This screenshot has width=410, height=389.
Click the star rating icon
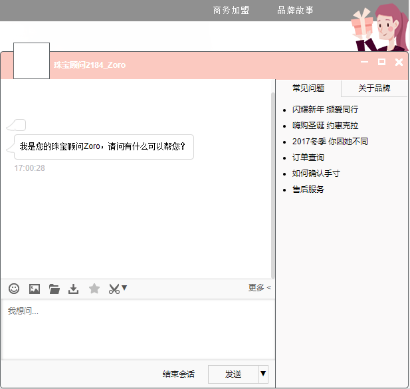[x=94, y=289]
